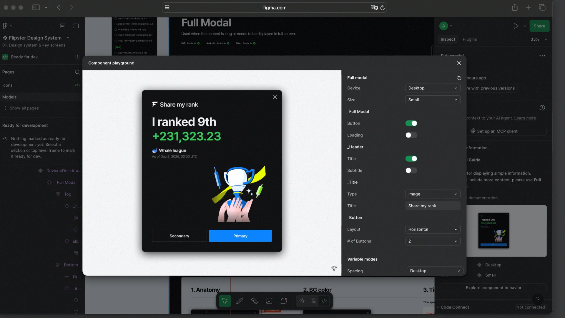Switch to Dev Mode code icon in toolbar
Image resolution: width=565 pixels, height=318 pixels.
[324, 301]
